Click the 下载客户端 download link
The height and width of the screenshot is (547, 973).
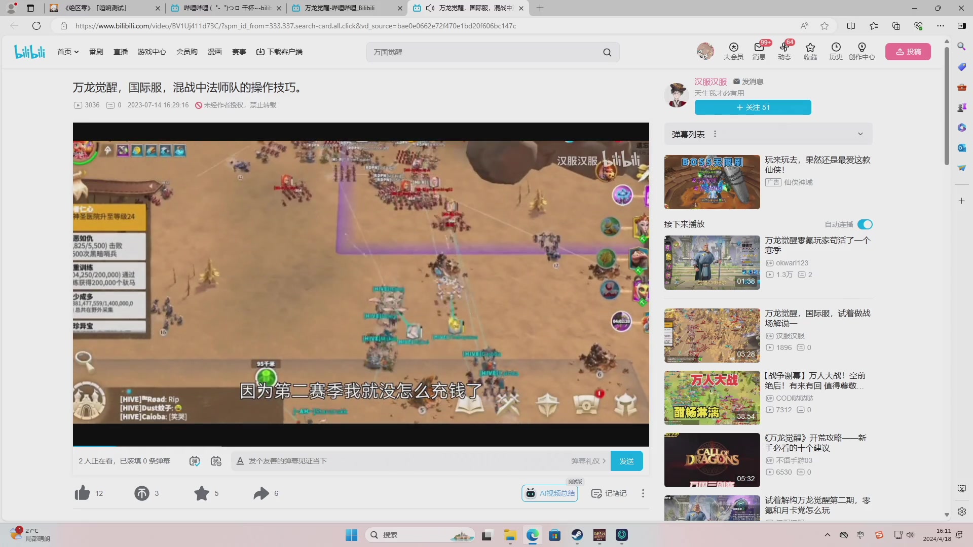[279, 52]
